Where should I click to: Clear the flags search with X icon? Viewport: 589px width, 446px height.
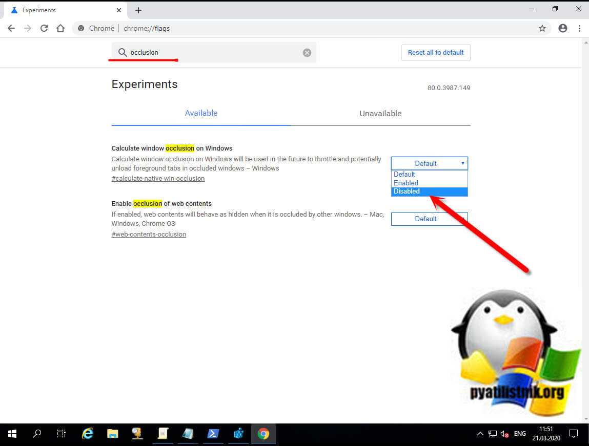pyautogui.click(x=307, y=53)
